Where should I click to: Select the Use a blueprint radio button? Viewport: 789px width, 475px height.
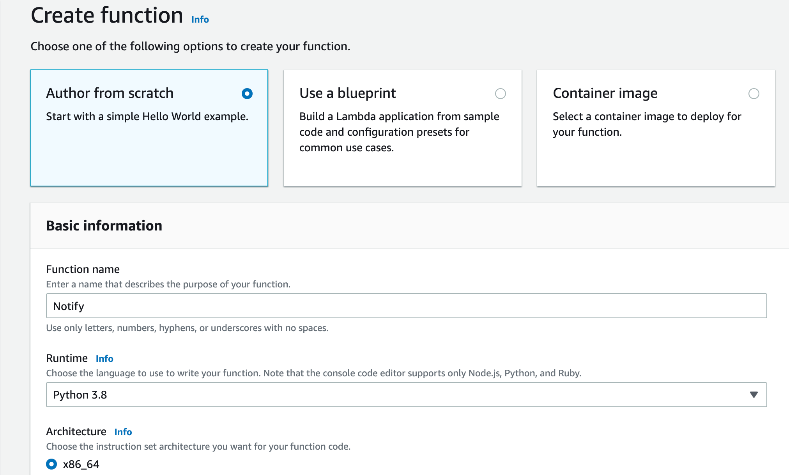point(500,94)
